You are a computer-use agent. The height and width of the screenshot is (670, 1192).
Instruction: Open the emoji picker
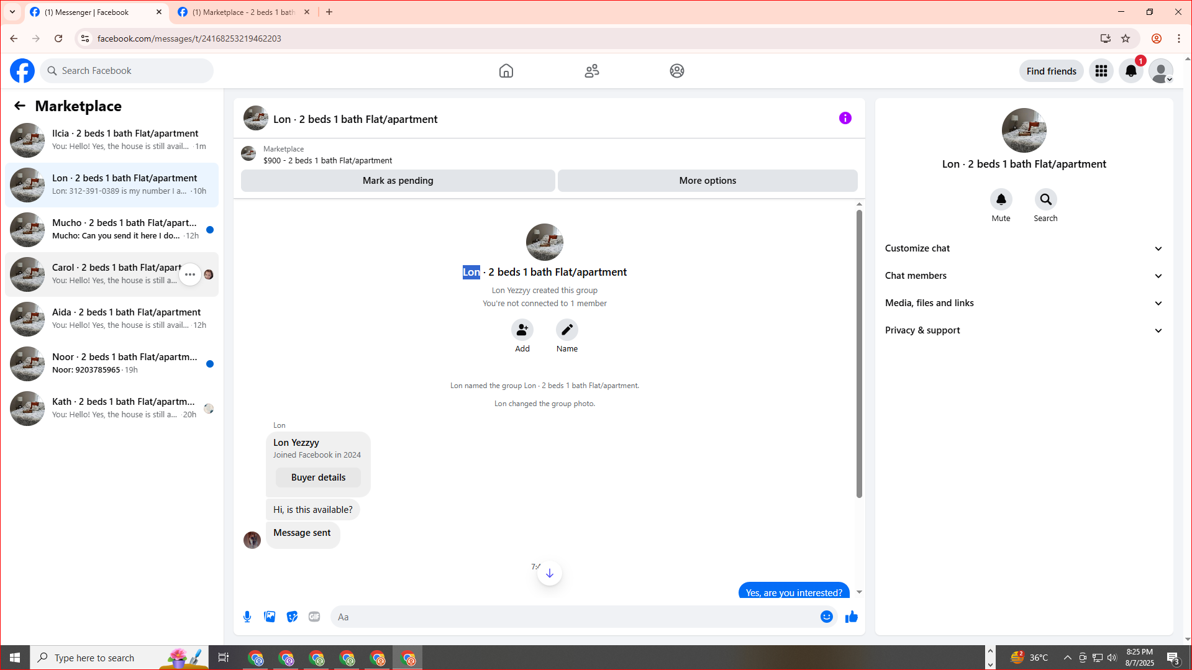point(827,617)
